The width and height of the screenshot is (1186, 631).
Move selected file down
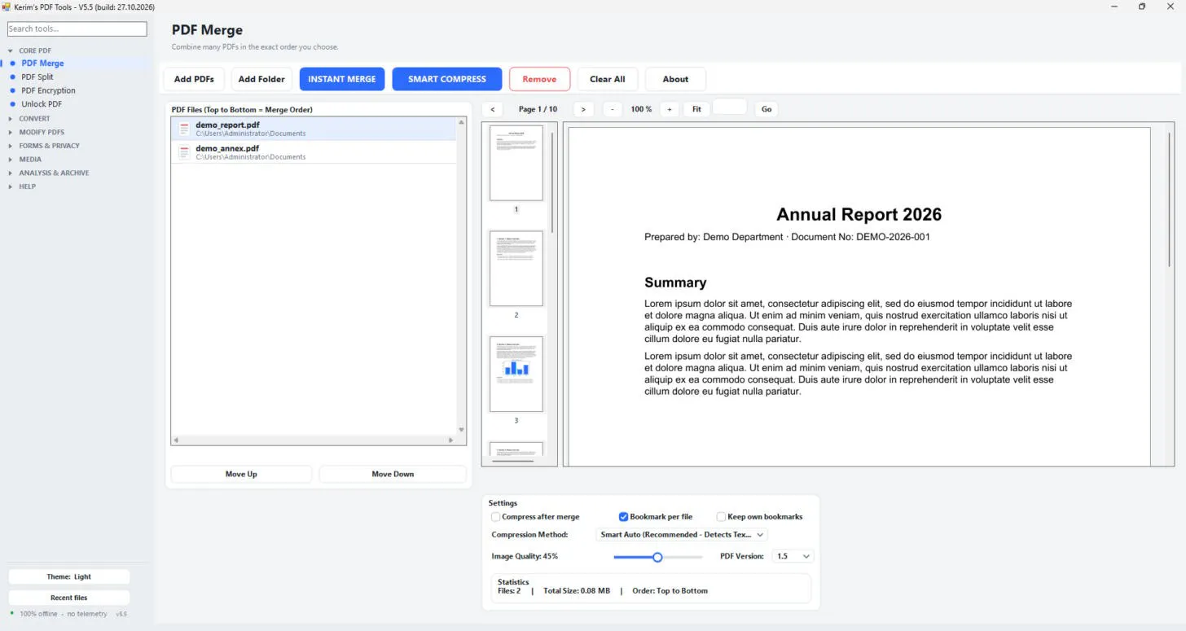coord(393,474)
